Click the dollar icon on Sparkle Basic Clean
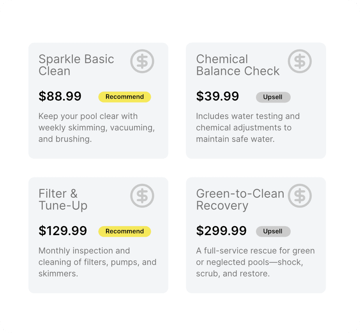This screenshot has height=333, width=360. [142, 61]
